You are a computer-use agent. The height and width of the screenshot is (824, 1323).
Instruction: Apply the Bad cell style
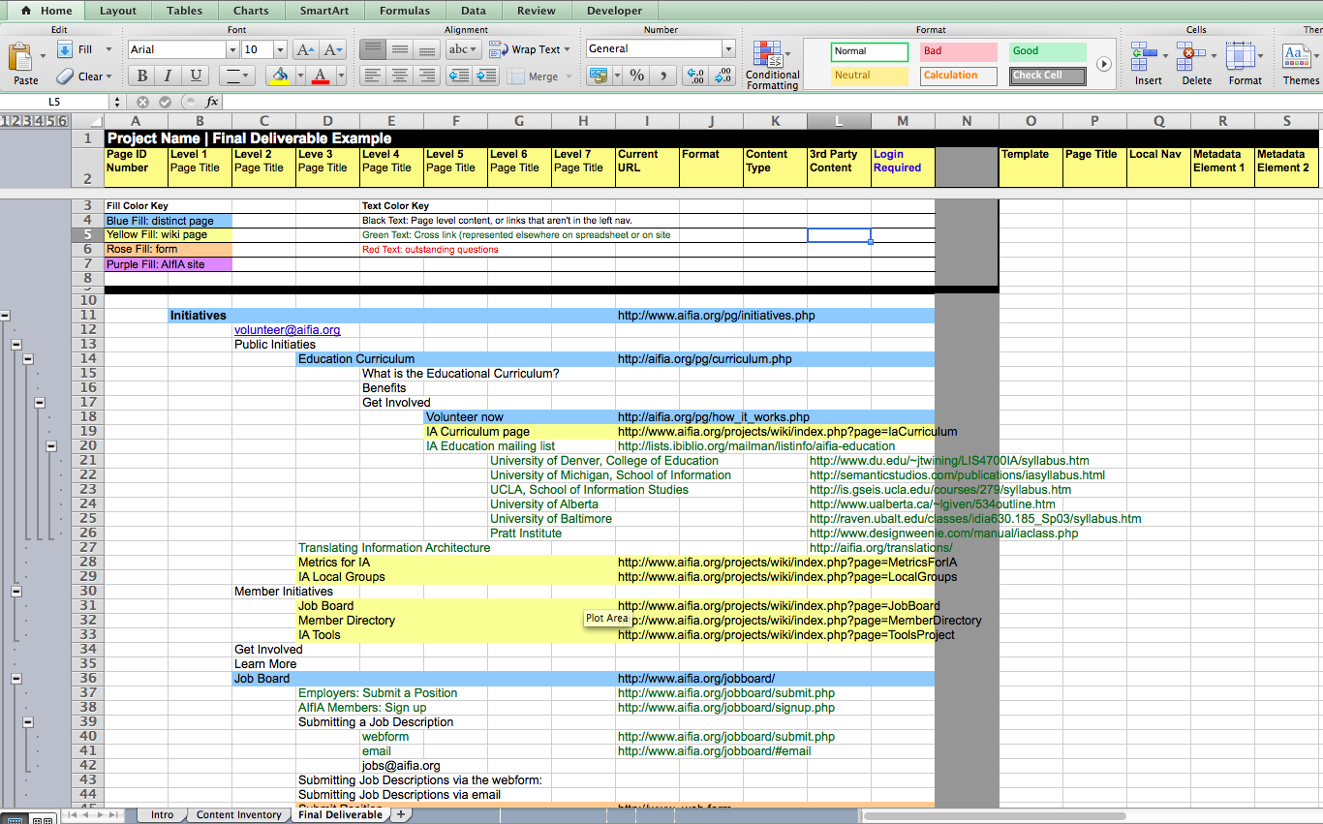click(959, 51)
